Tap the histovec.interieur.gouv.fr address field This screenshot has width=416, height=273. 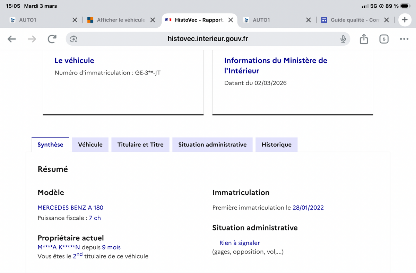tap(208, 39)
